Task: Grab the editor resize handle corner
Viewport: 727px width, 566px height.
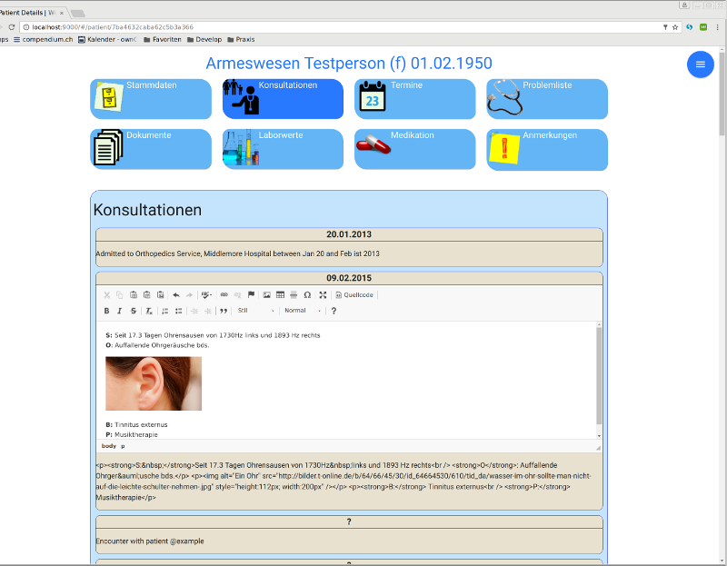Action: 598,447
